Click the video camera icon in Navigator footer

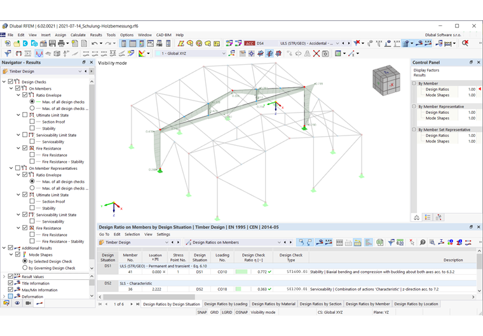(x=29, y=304)
